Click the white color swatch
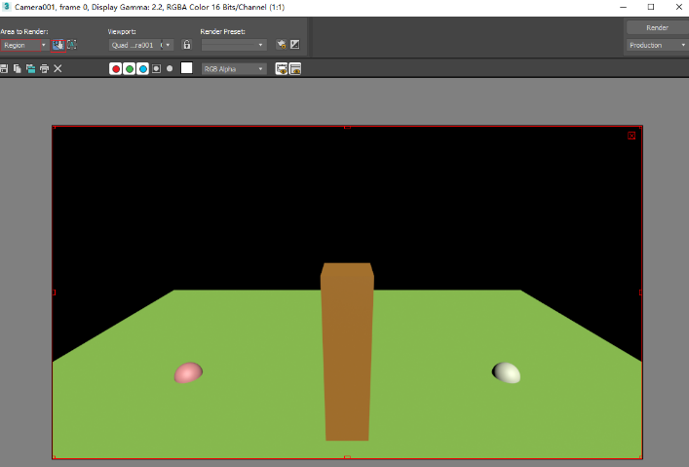689x467 pixels. pyautogui.click(x=186, y=68)
